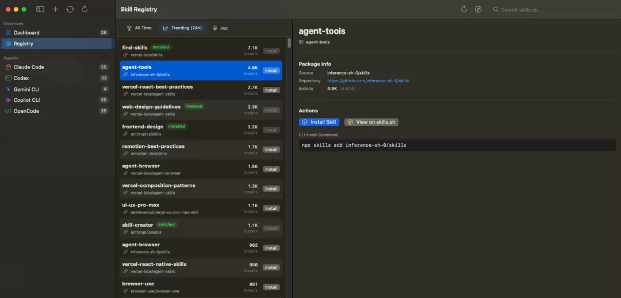621x298 pixels.
Task: Install agent-tools from the list
Action: (271, 71)
